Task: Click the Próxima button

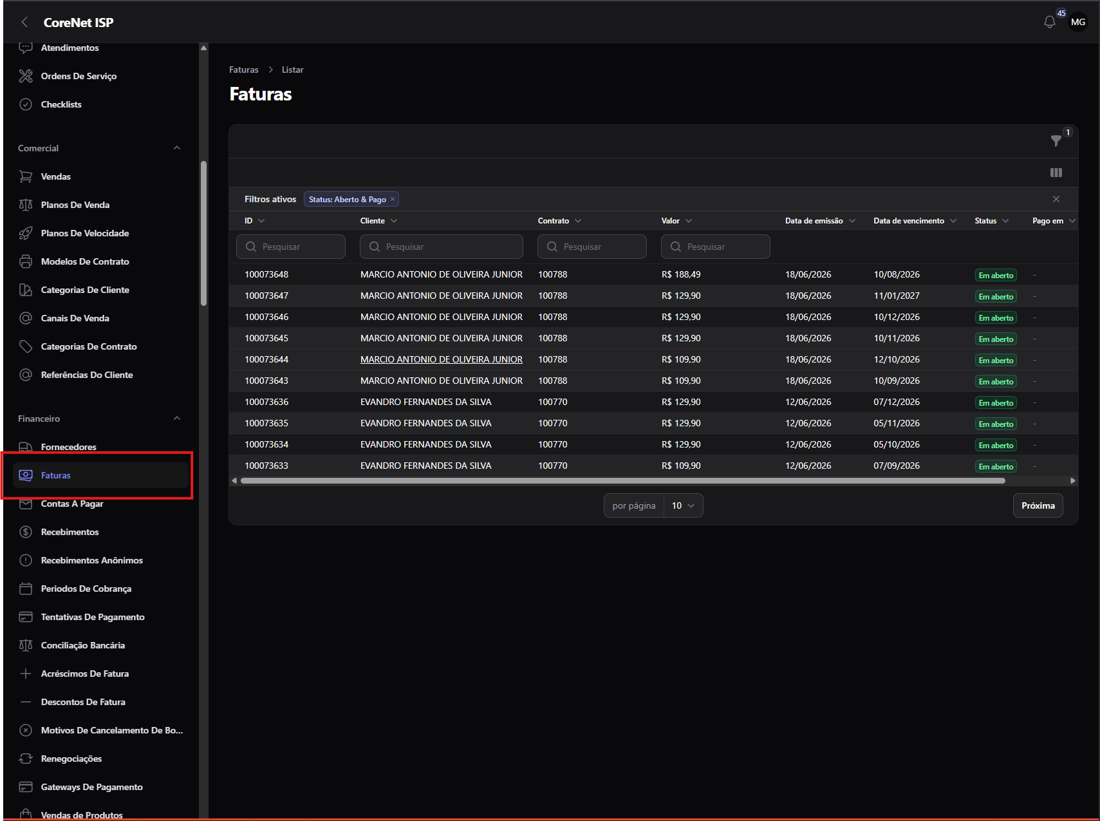Action: 1038,505
